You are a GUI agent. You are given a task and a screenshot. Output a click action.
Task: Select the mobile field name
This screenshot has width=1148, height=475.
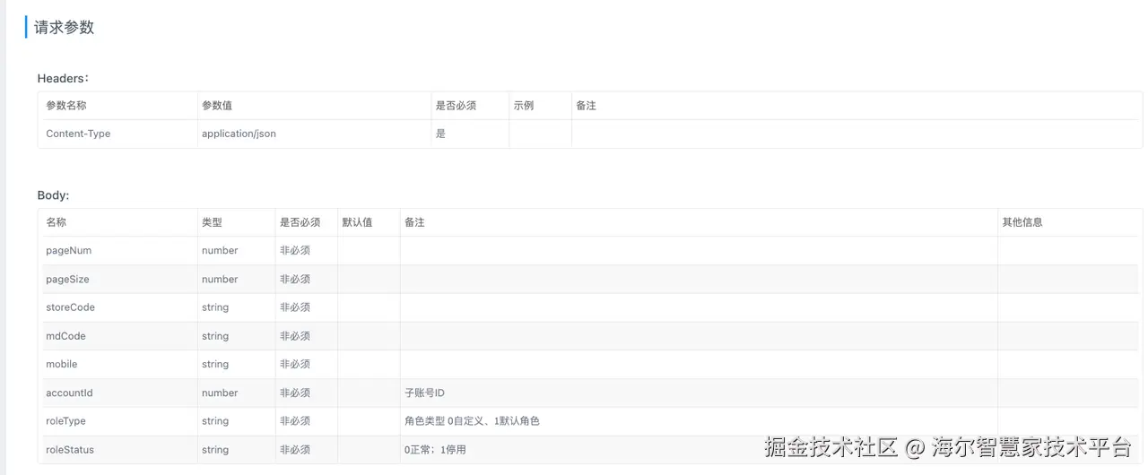point(61,364)
